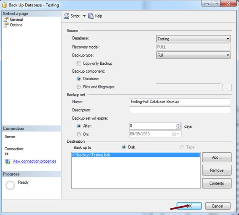Click the General page icon
The height and width of the screenshot is (215, 239).
[x=6, y=20]
